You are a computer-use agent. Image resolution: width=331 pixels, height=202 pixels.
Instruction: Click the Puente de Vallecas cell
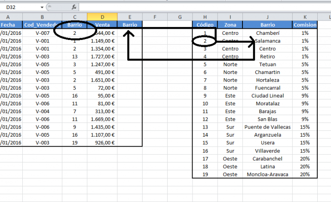click(267, 127)
